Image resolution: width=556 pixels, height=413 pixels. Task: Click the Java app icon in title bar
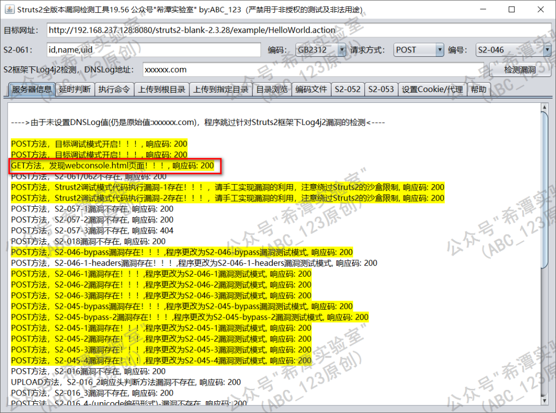(10, 9)
